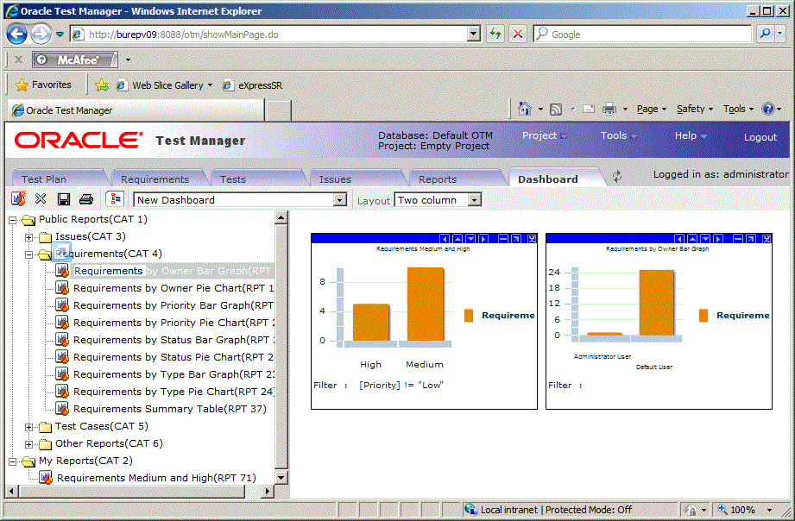
Task: Collapse the Public Reports(CAT 1) tree node
Action: [13, 220]
